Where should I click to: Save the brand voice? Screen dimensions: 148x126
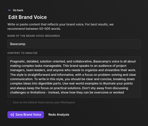tap(25, 115)
